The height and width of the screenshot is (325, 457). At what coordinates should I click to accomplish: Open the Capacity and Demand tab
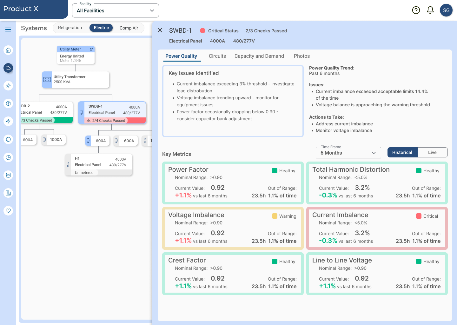259,56
